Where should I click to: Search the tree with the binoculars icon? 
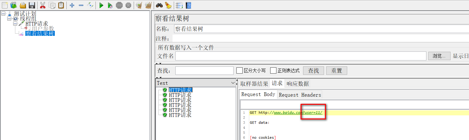(x=159, y=5)
